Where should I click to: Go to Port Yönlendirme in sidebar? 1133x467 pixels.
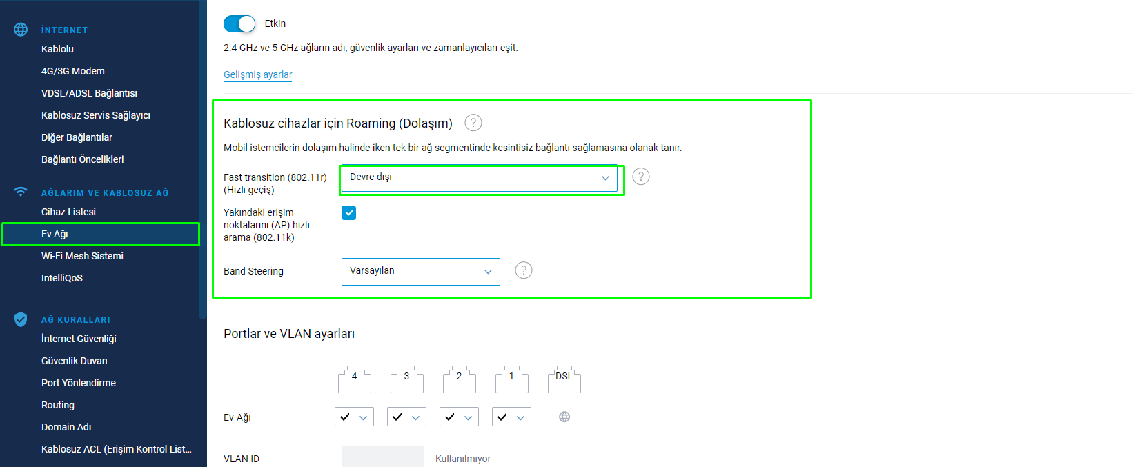click(x=79, y=383)
